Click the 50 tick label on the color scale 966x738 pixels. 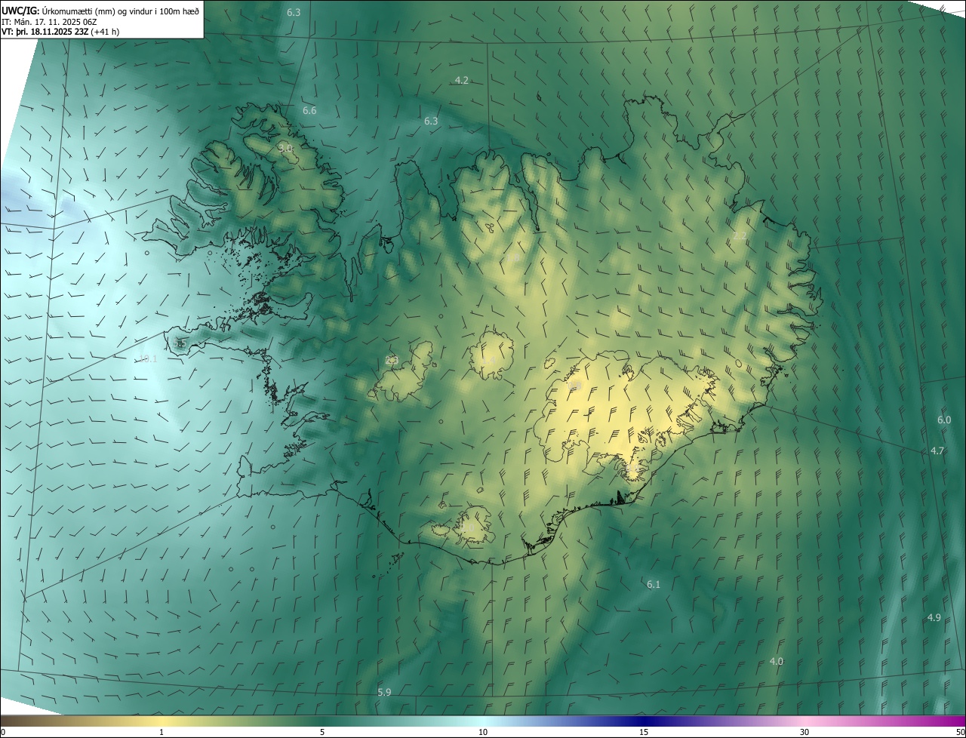959,732
